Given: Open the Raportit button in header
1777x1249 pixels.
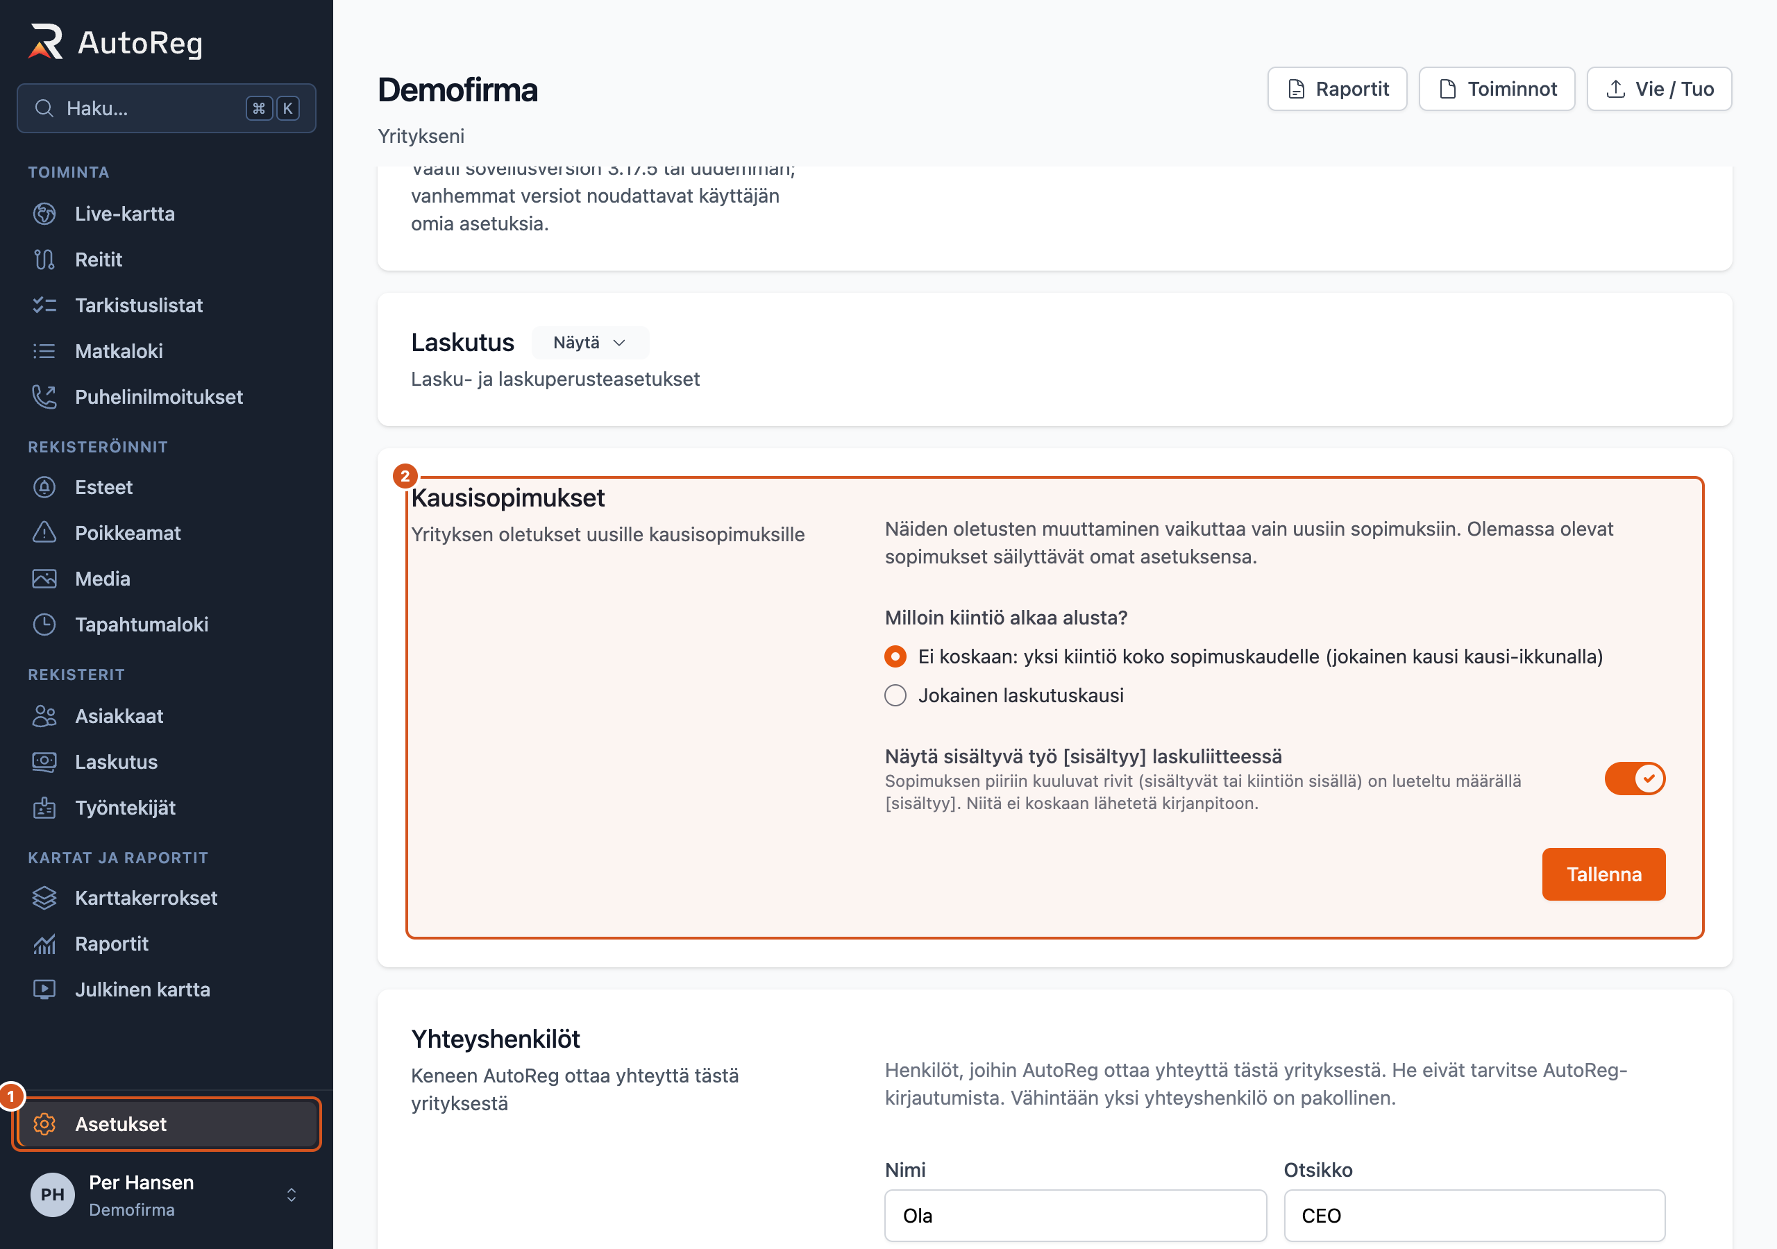Looking at the screenshot, I should [x=1338, y=89].
